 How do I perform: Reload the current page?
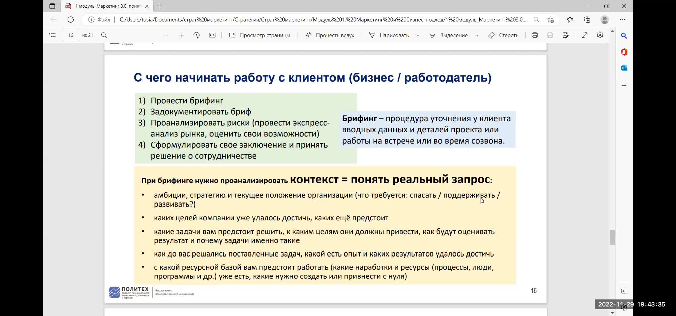71,20
